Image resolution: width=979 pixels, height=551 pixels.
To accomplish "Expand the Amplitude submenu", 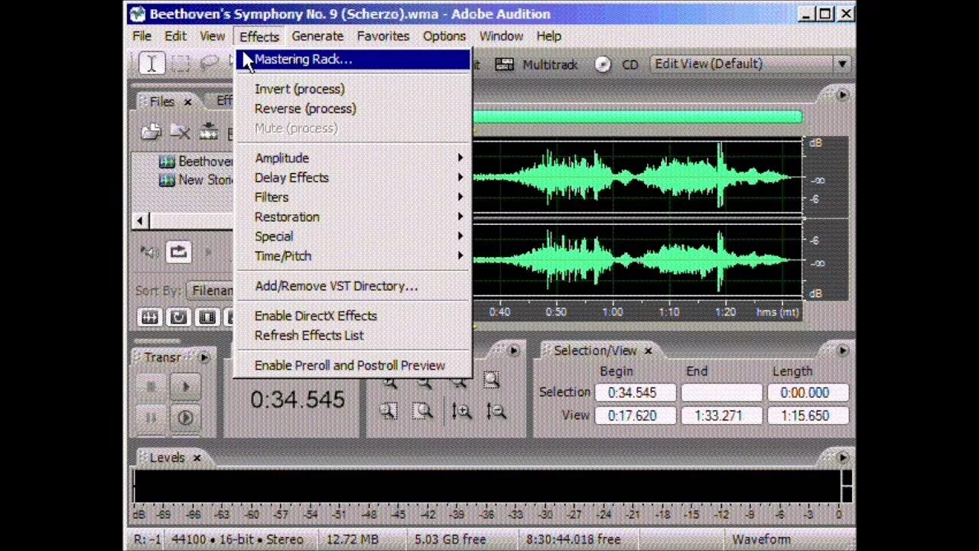I will coord(353,158).
